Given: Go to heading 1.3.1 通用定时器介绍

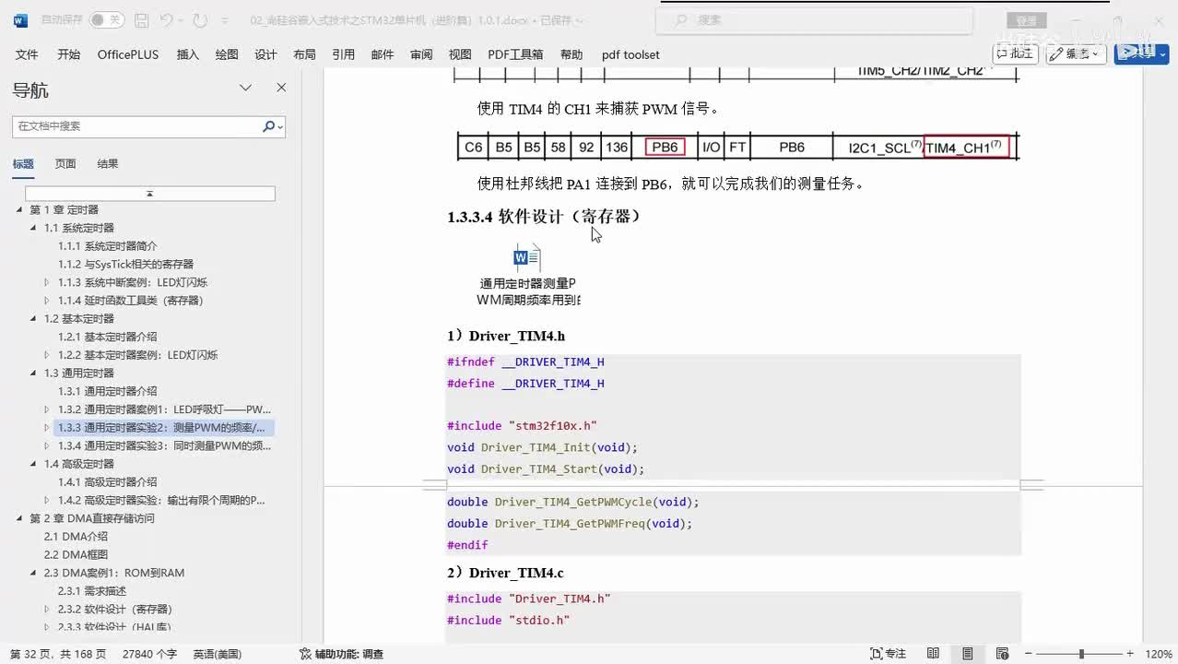Looking at the screenshot, I should point(108,391).
